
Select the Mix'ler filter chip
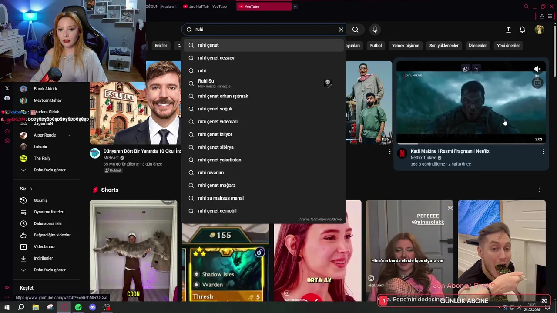point(161,46)
